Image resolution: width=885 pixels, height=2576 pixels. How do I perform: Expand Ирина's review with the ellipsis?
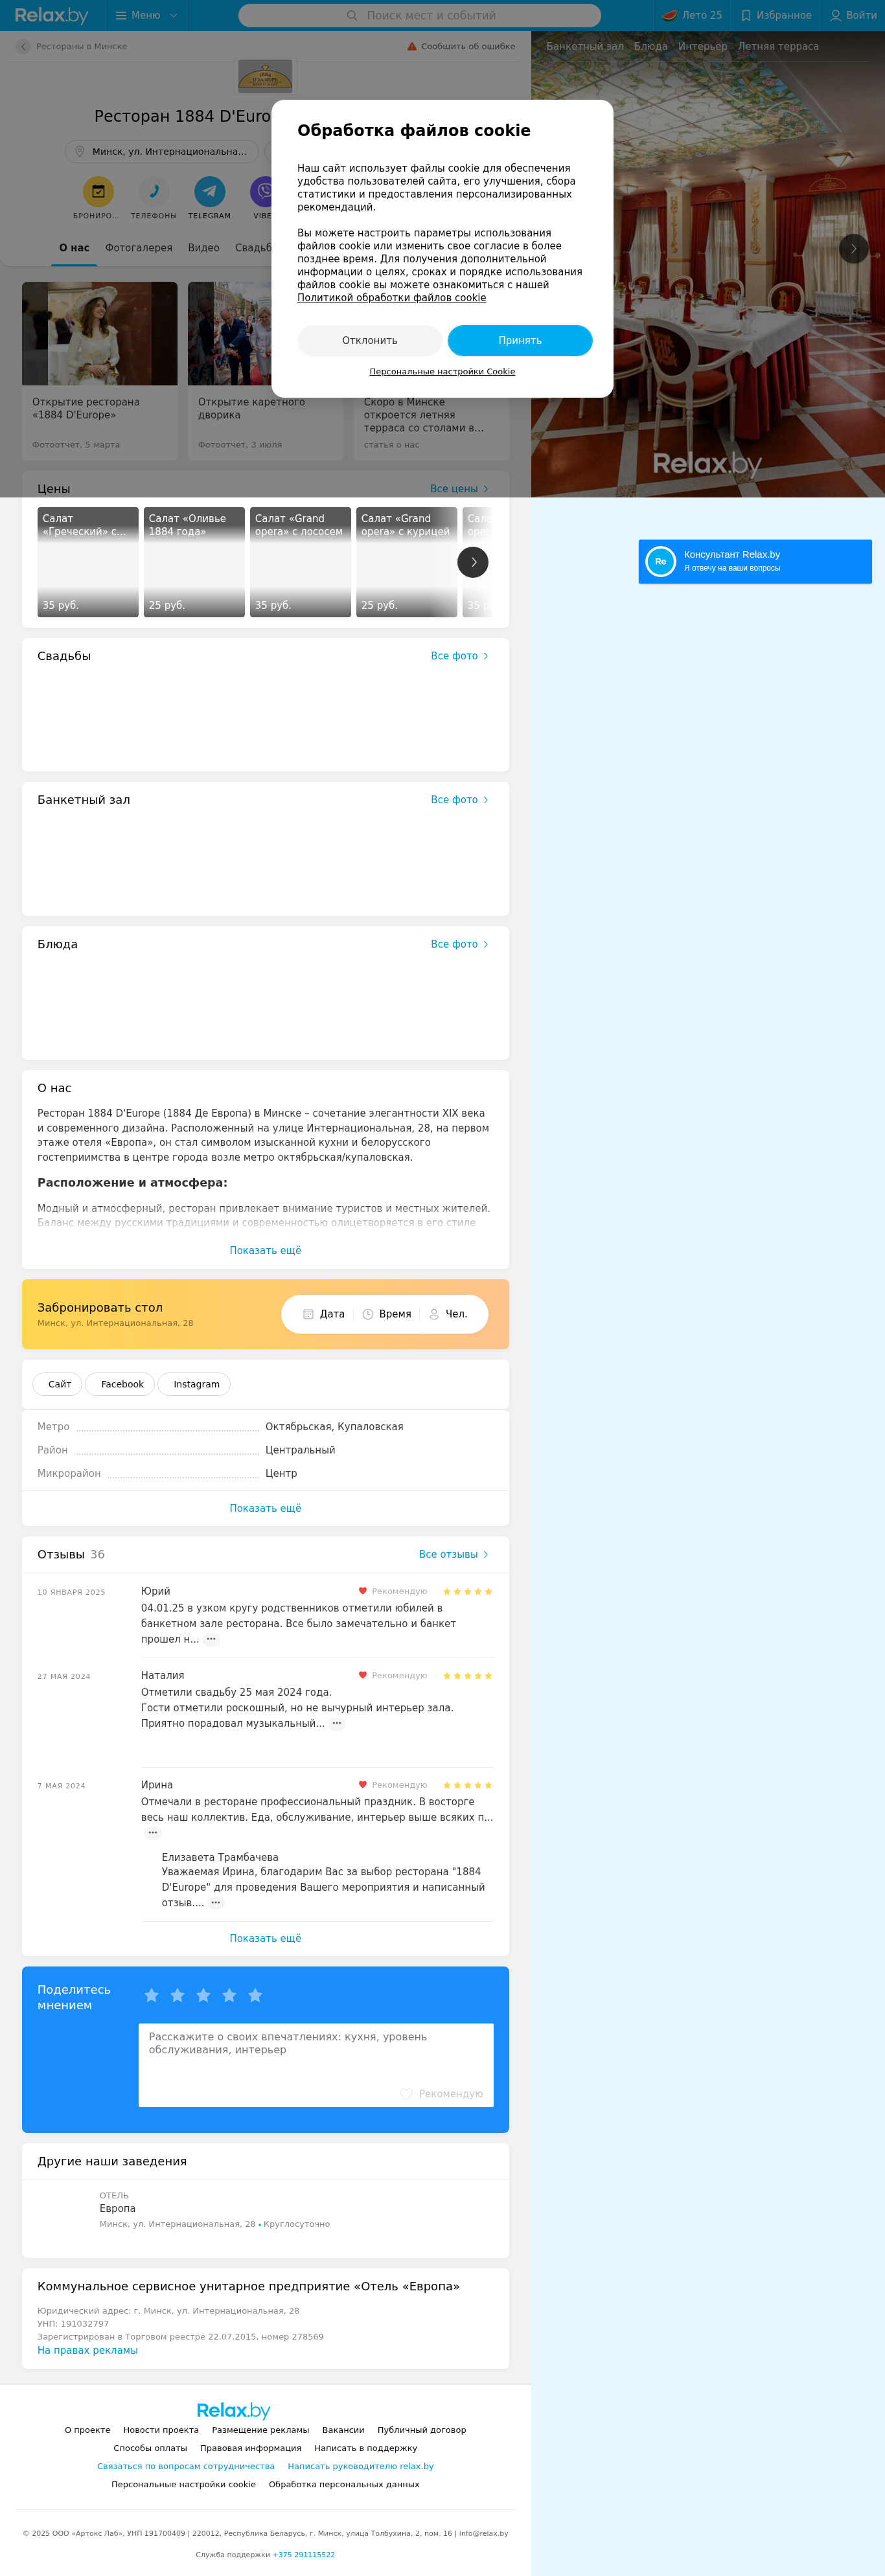point(152,1833)
